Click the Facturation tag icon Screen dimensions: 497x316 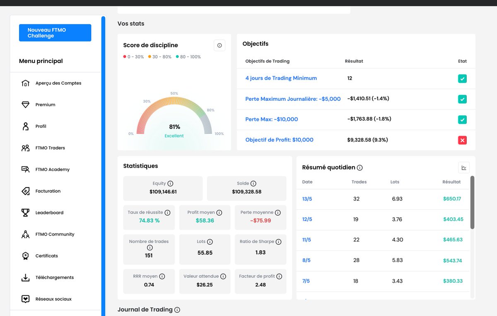pyautogui.click(x=25, y=191)
